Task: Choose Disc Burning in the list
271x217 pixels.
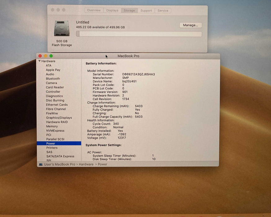Action: (55, 100)
